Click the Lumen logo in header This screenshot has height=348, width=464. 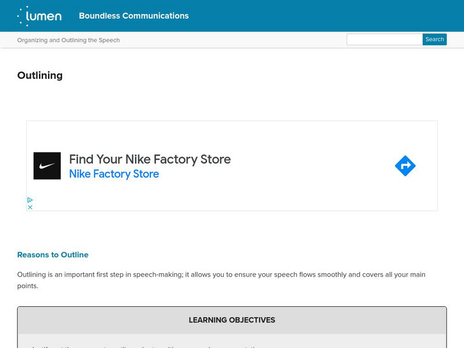coord(39,16)
